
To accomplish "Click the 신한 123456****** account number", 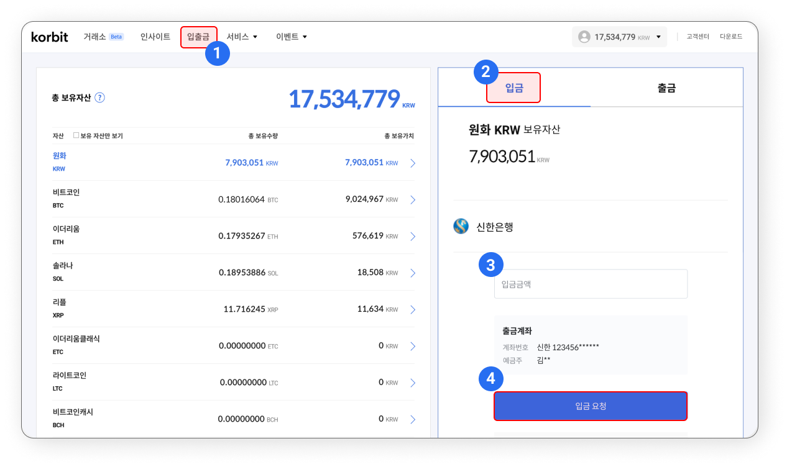I will [x=568, y=347].
